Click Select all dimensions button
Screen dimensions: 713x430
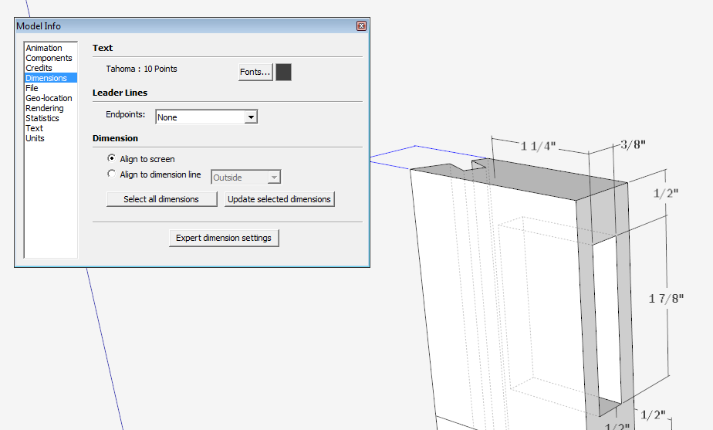tap(161, 199)
